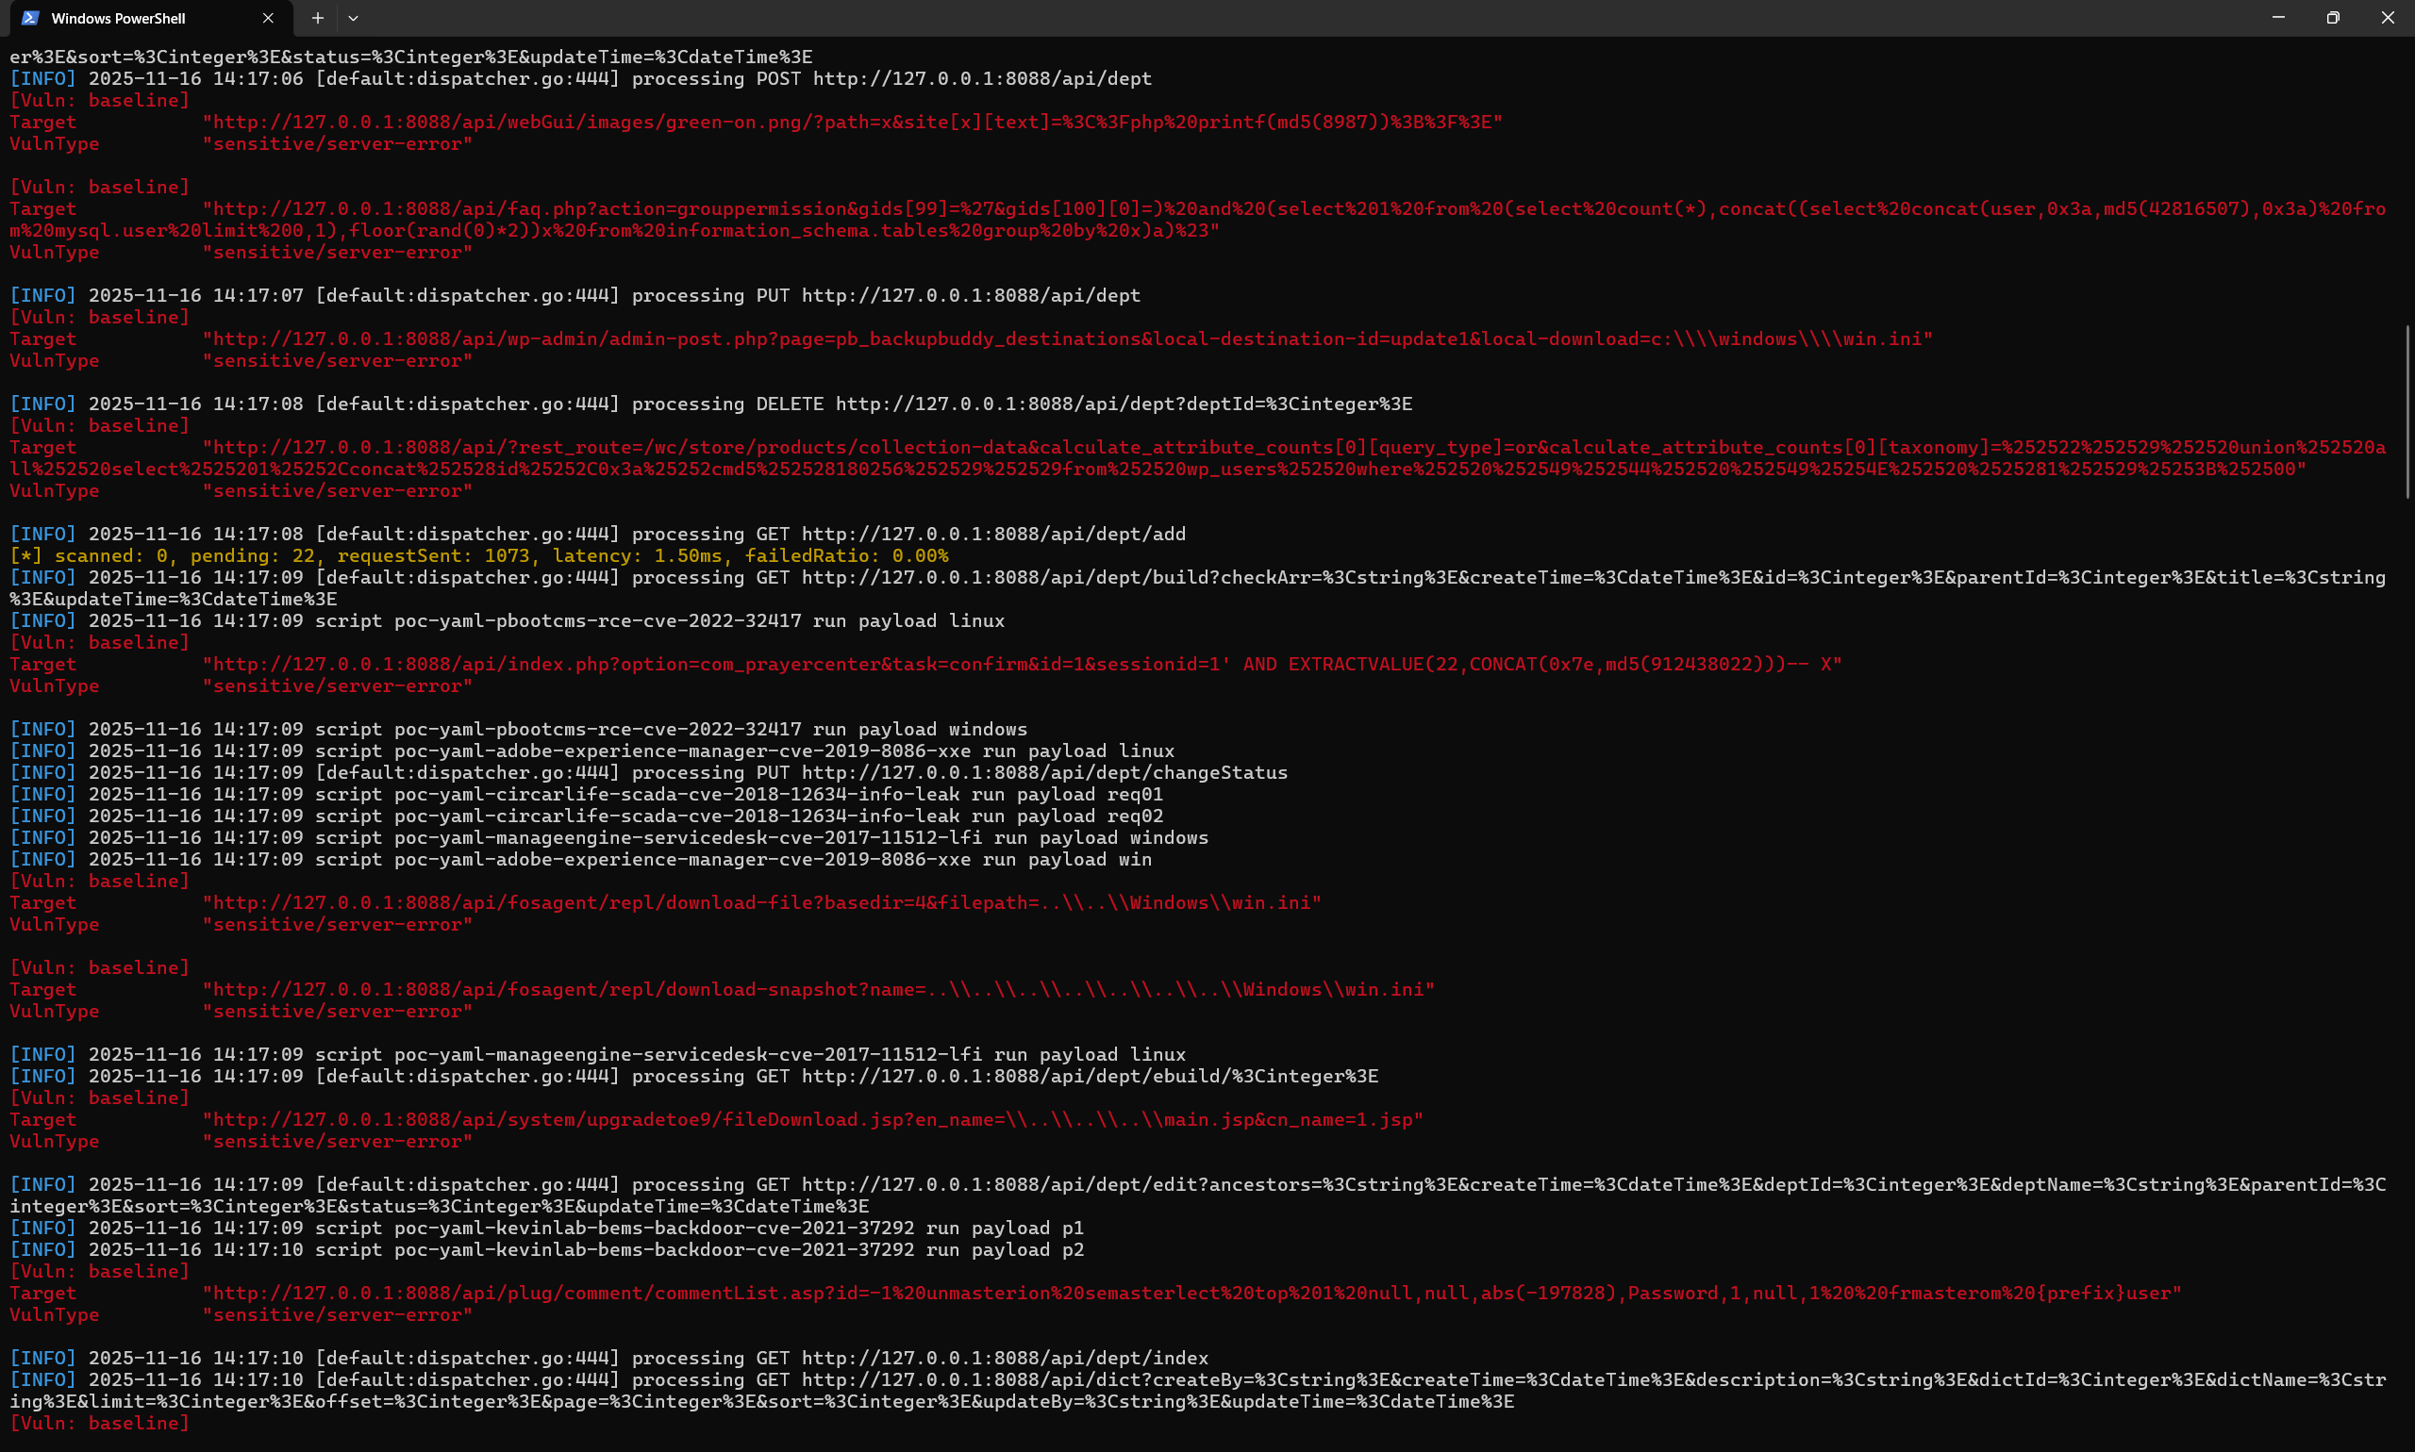Open a new tab with plus button
The image size is (2415, 1452).
point(317,18)
